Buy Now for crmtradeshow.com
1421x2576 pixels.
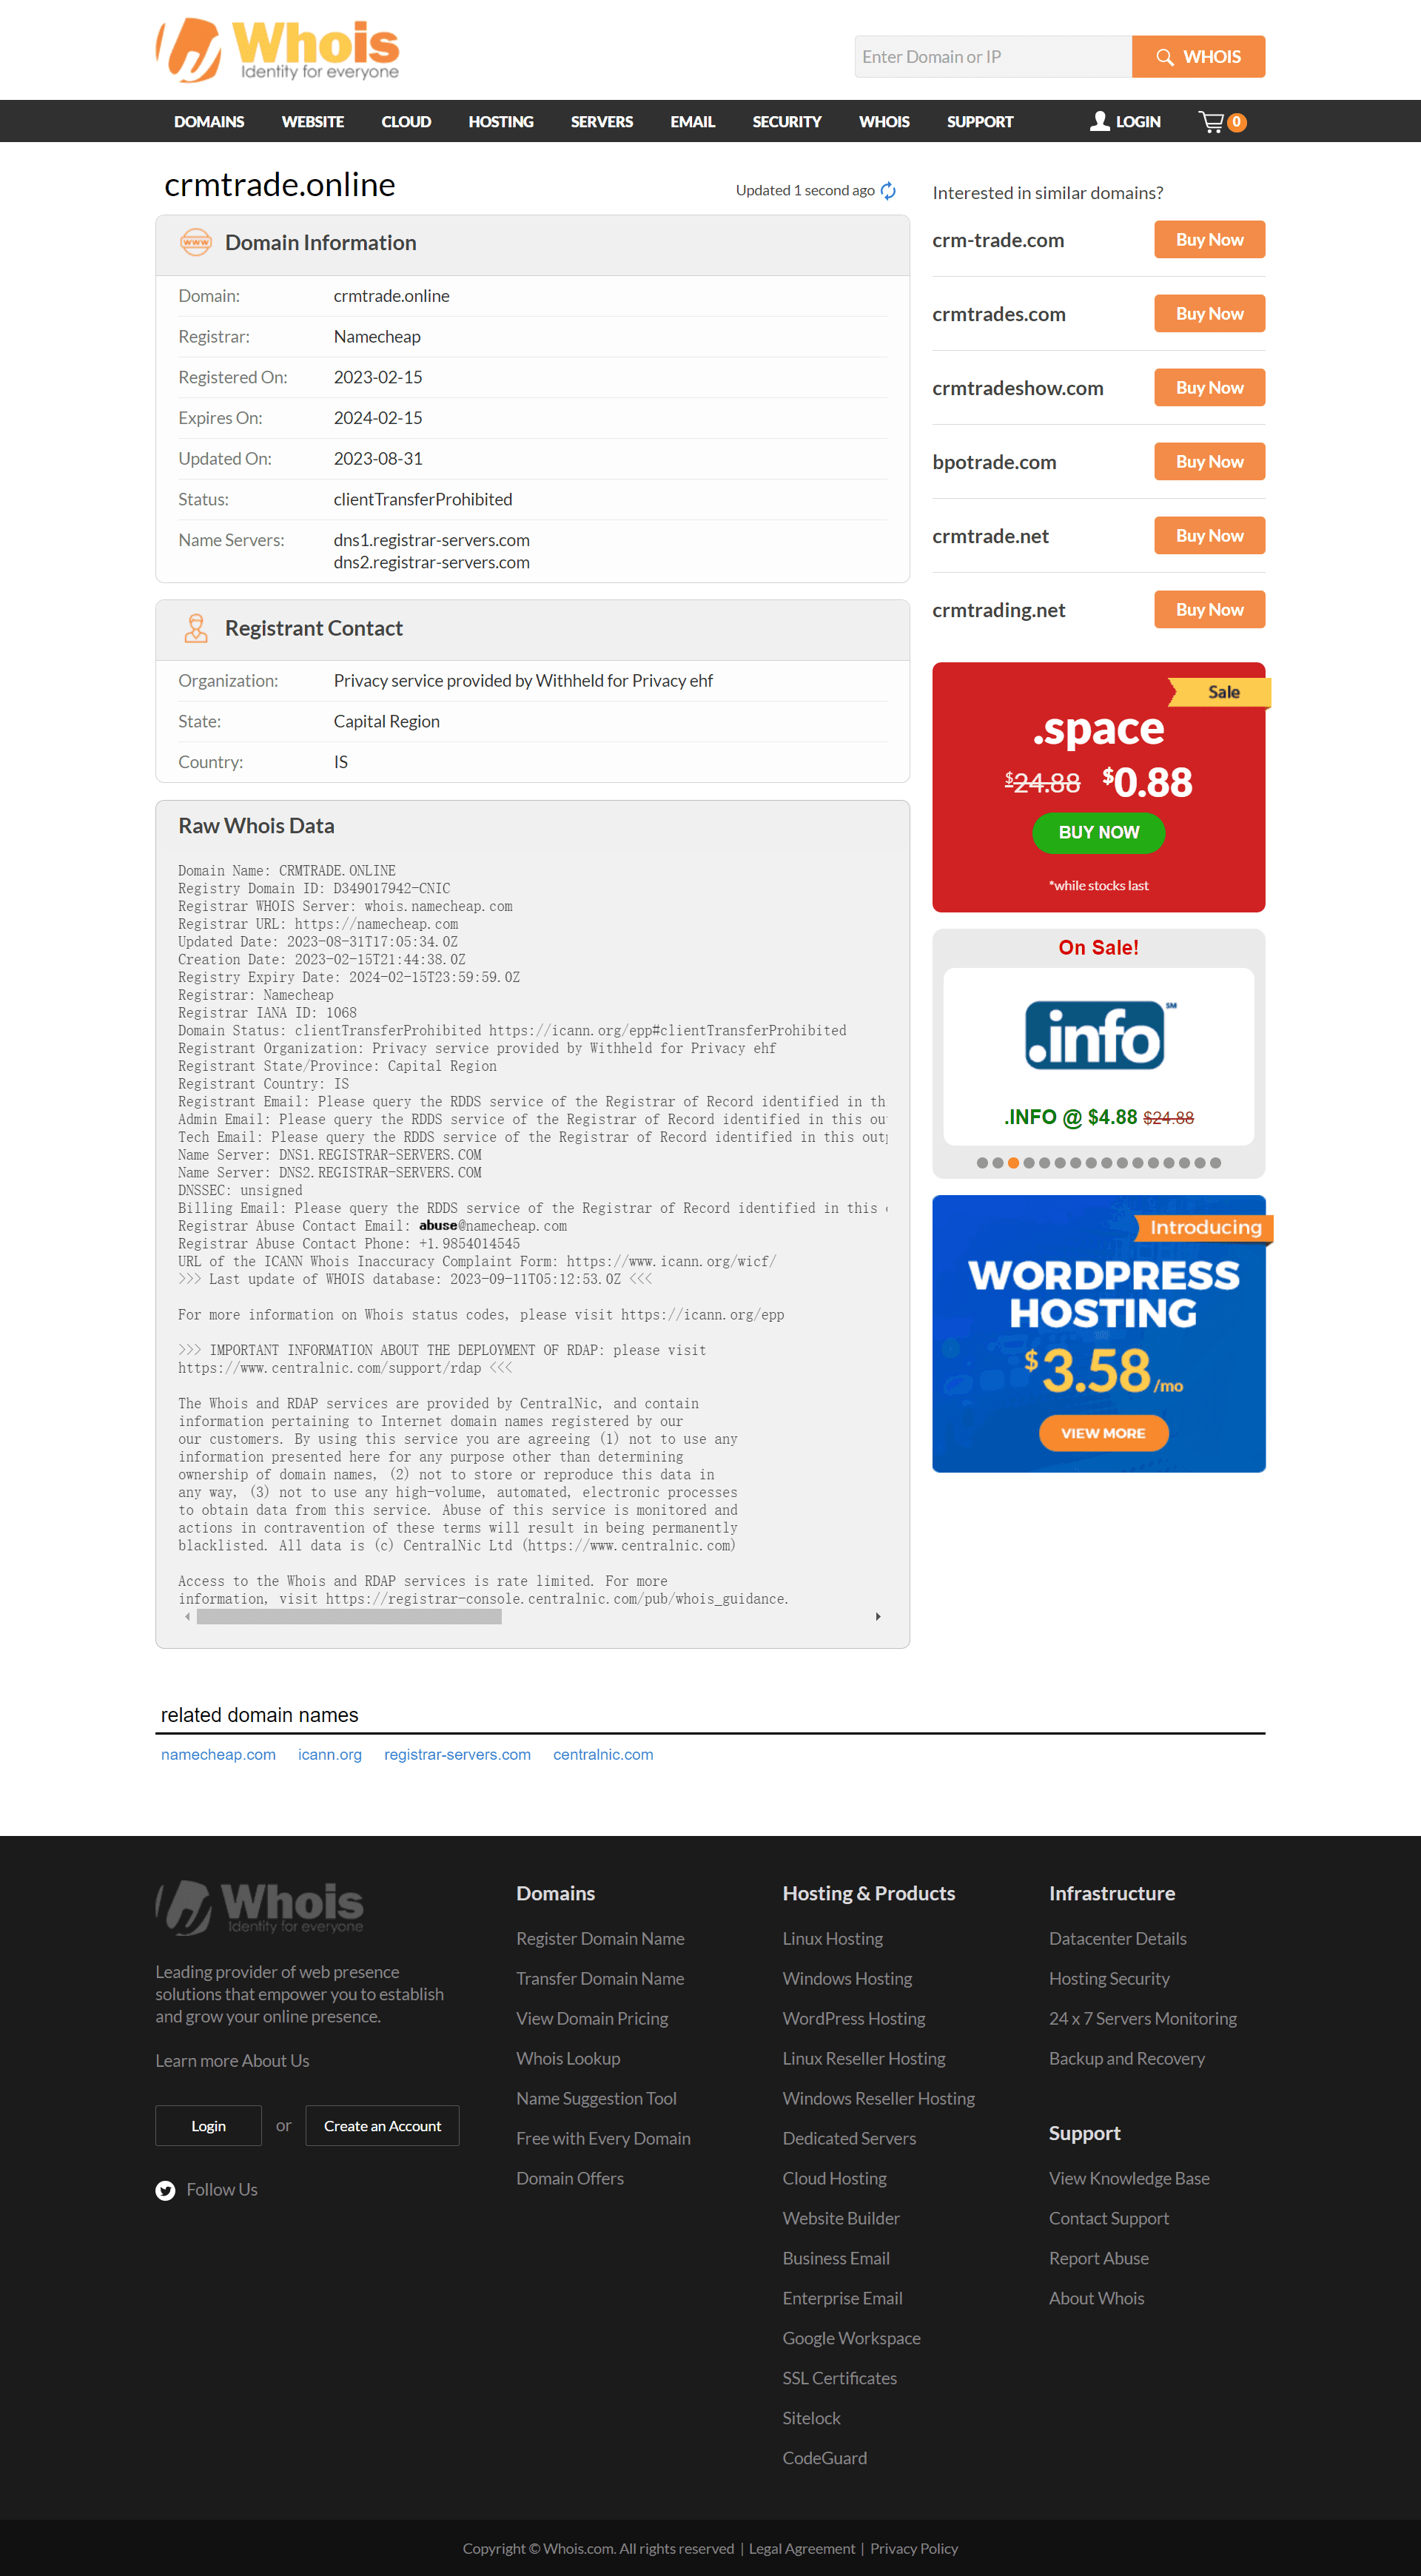[1209, 388]
